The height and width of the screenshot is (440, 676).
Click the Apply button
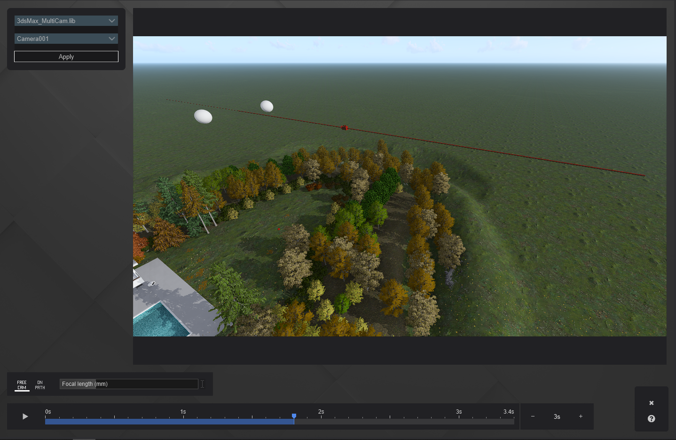(x=66, y=56)
